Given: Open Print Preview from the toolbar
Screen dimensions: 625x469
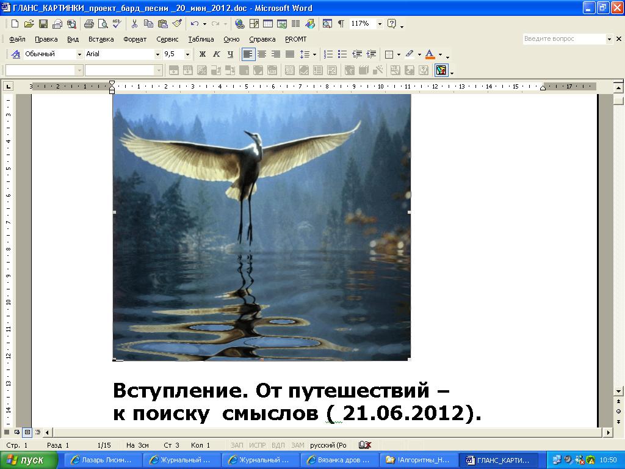Looking at the screenshot, I should (103, 24).
